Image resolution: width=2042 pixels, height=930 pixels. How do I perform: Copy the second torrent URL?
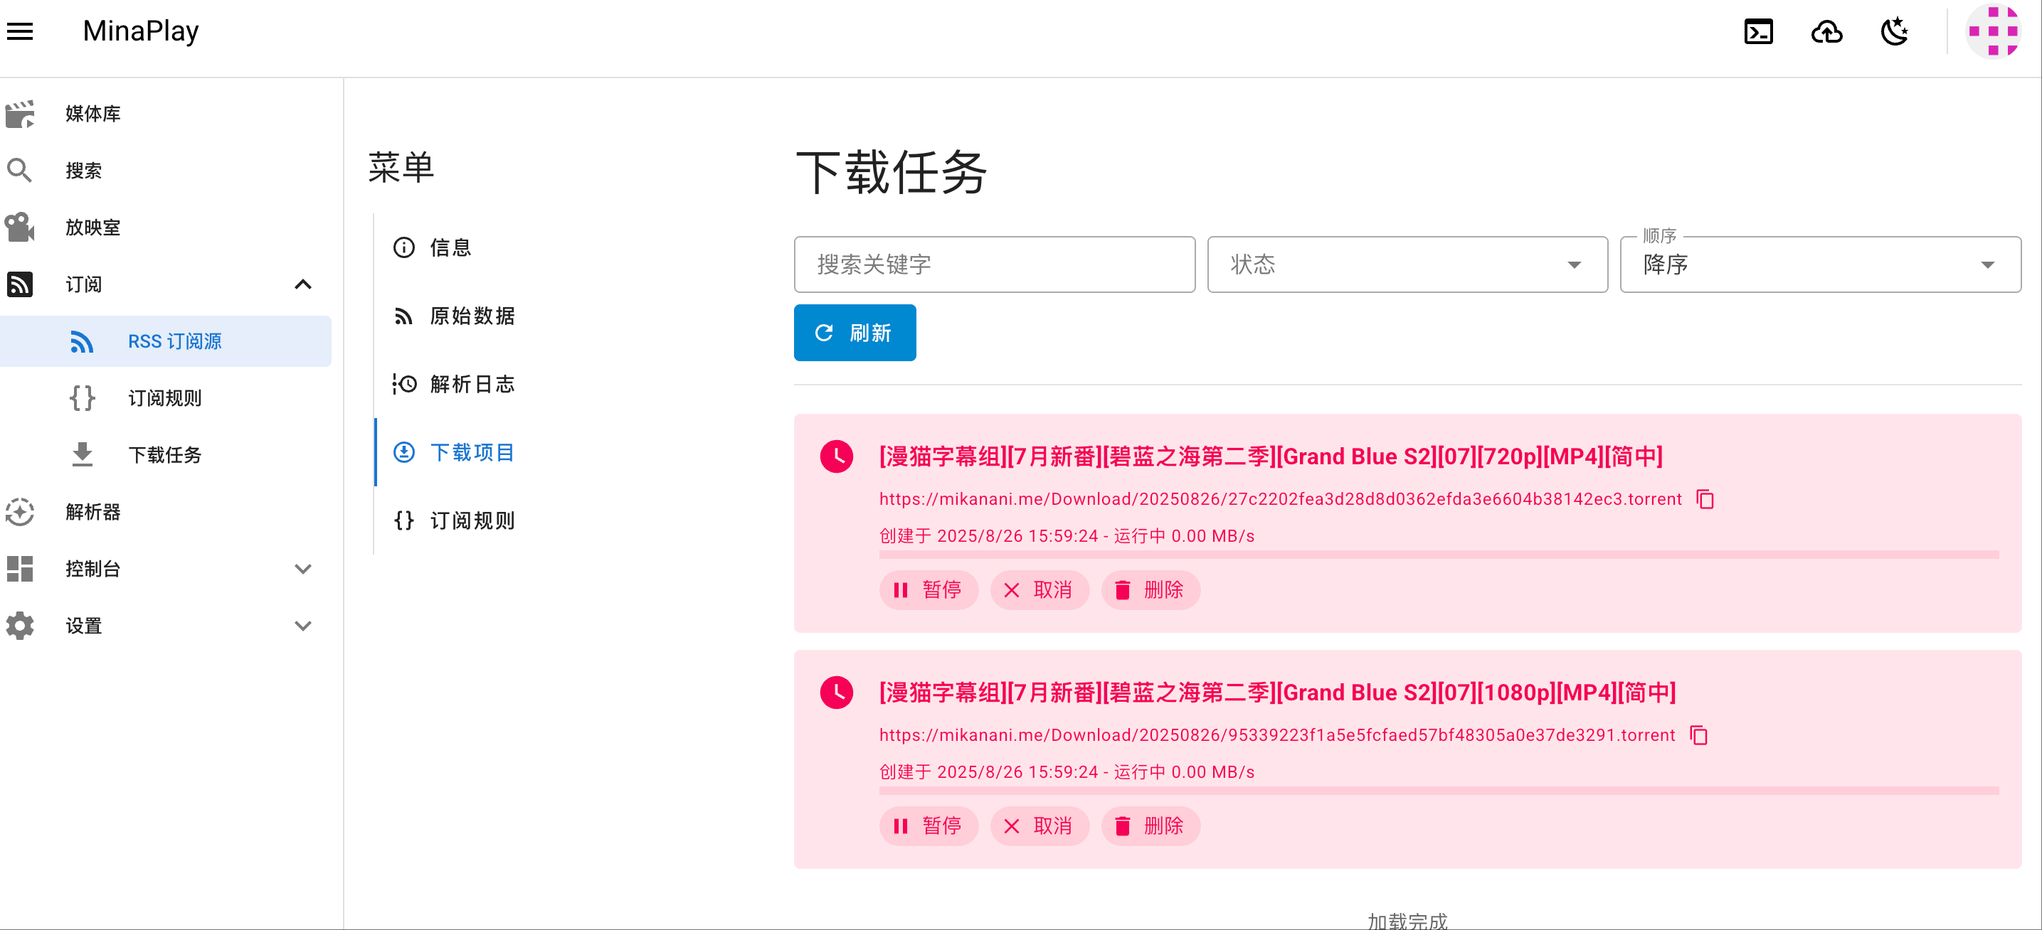click(x=1699, y=735)
